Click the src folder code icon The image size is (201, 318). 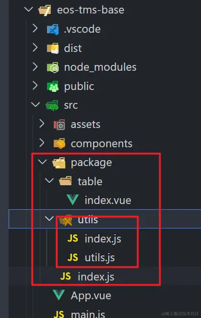coord(52,105)
